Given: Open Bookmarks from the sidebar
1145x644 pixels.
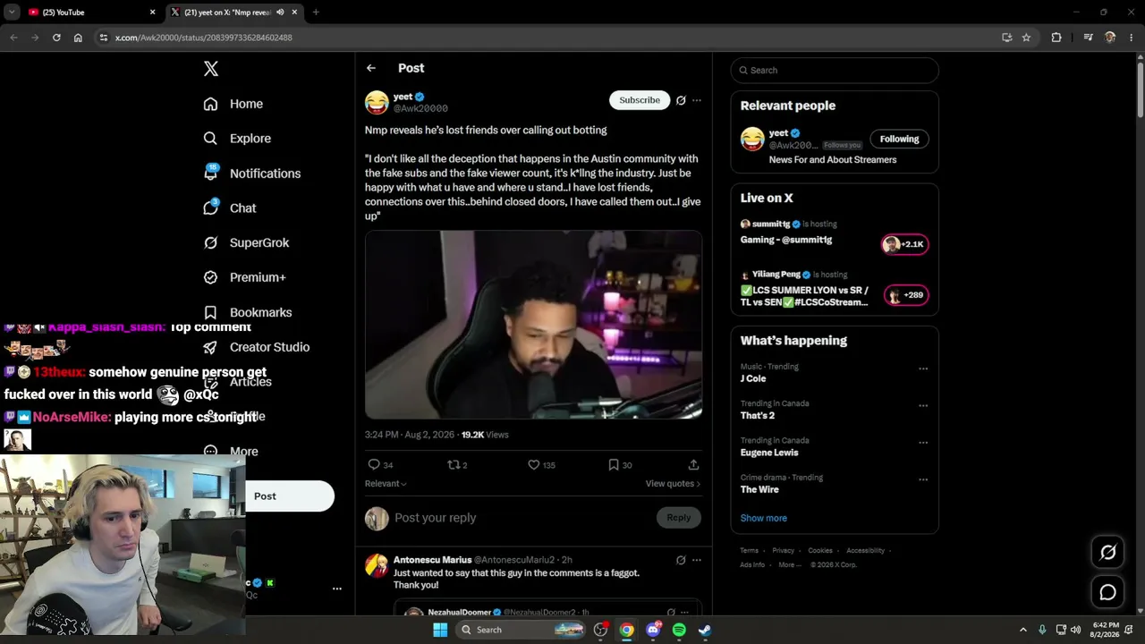Looking at the screenshot, I should coord(248,312).
